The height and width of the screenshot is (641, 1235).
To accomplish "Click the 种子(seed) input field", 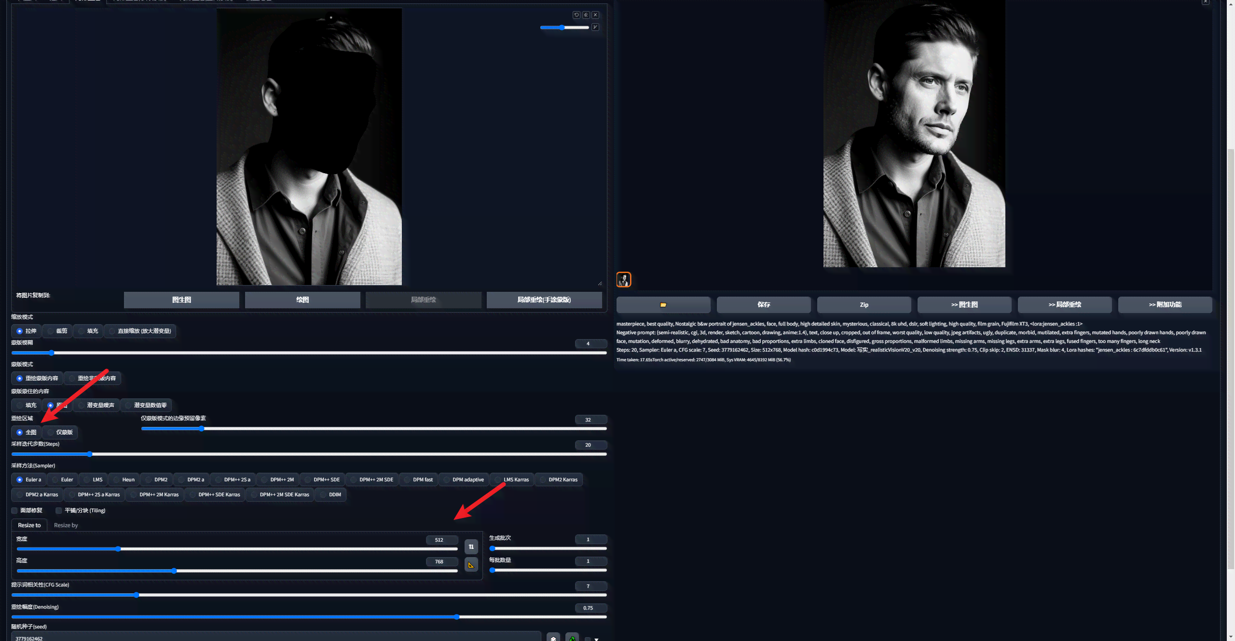I will click(x=278, y=638).
